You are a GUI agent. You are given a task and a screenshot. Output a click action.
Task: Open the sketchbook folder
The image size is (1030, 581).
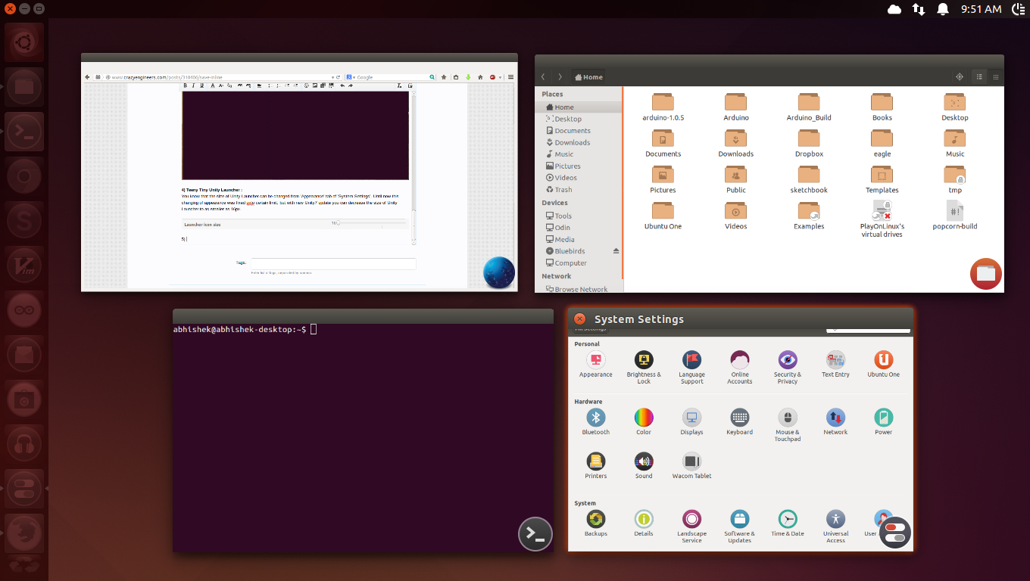coord(809,179)
